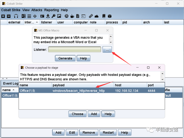Image resolution: width=184 pixels, height=138 pixels.
Task: Open the Reporting menu
Action: tap(52, 10)
